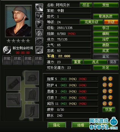Click the helmet equipment slot

[32, 78]
